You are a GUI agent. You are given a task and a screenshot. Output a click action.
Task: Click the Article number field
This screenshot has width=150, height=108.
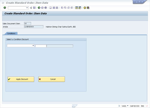[34, 27]
